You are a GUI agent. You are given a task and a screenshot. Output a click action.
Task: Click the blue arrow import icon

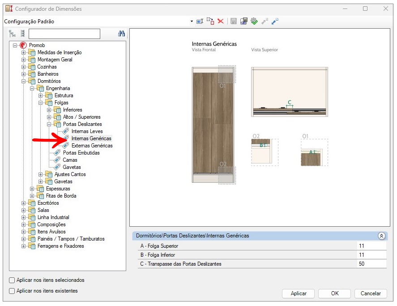275,21
